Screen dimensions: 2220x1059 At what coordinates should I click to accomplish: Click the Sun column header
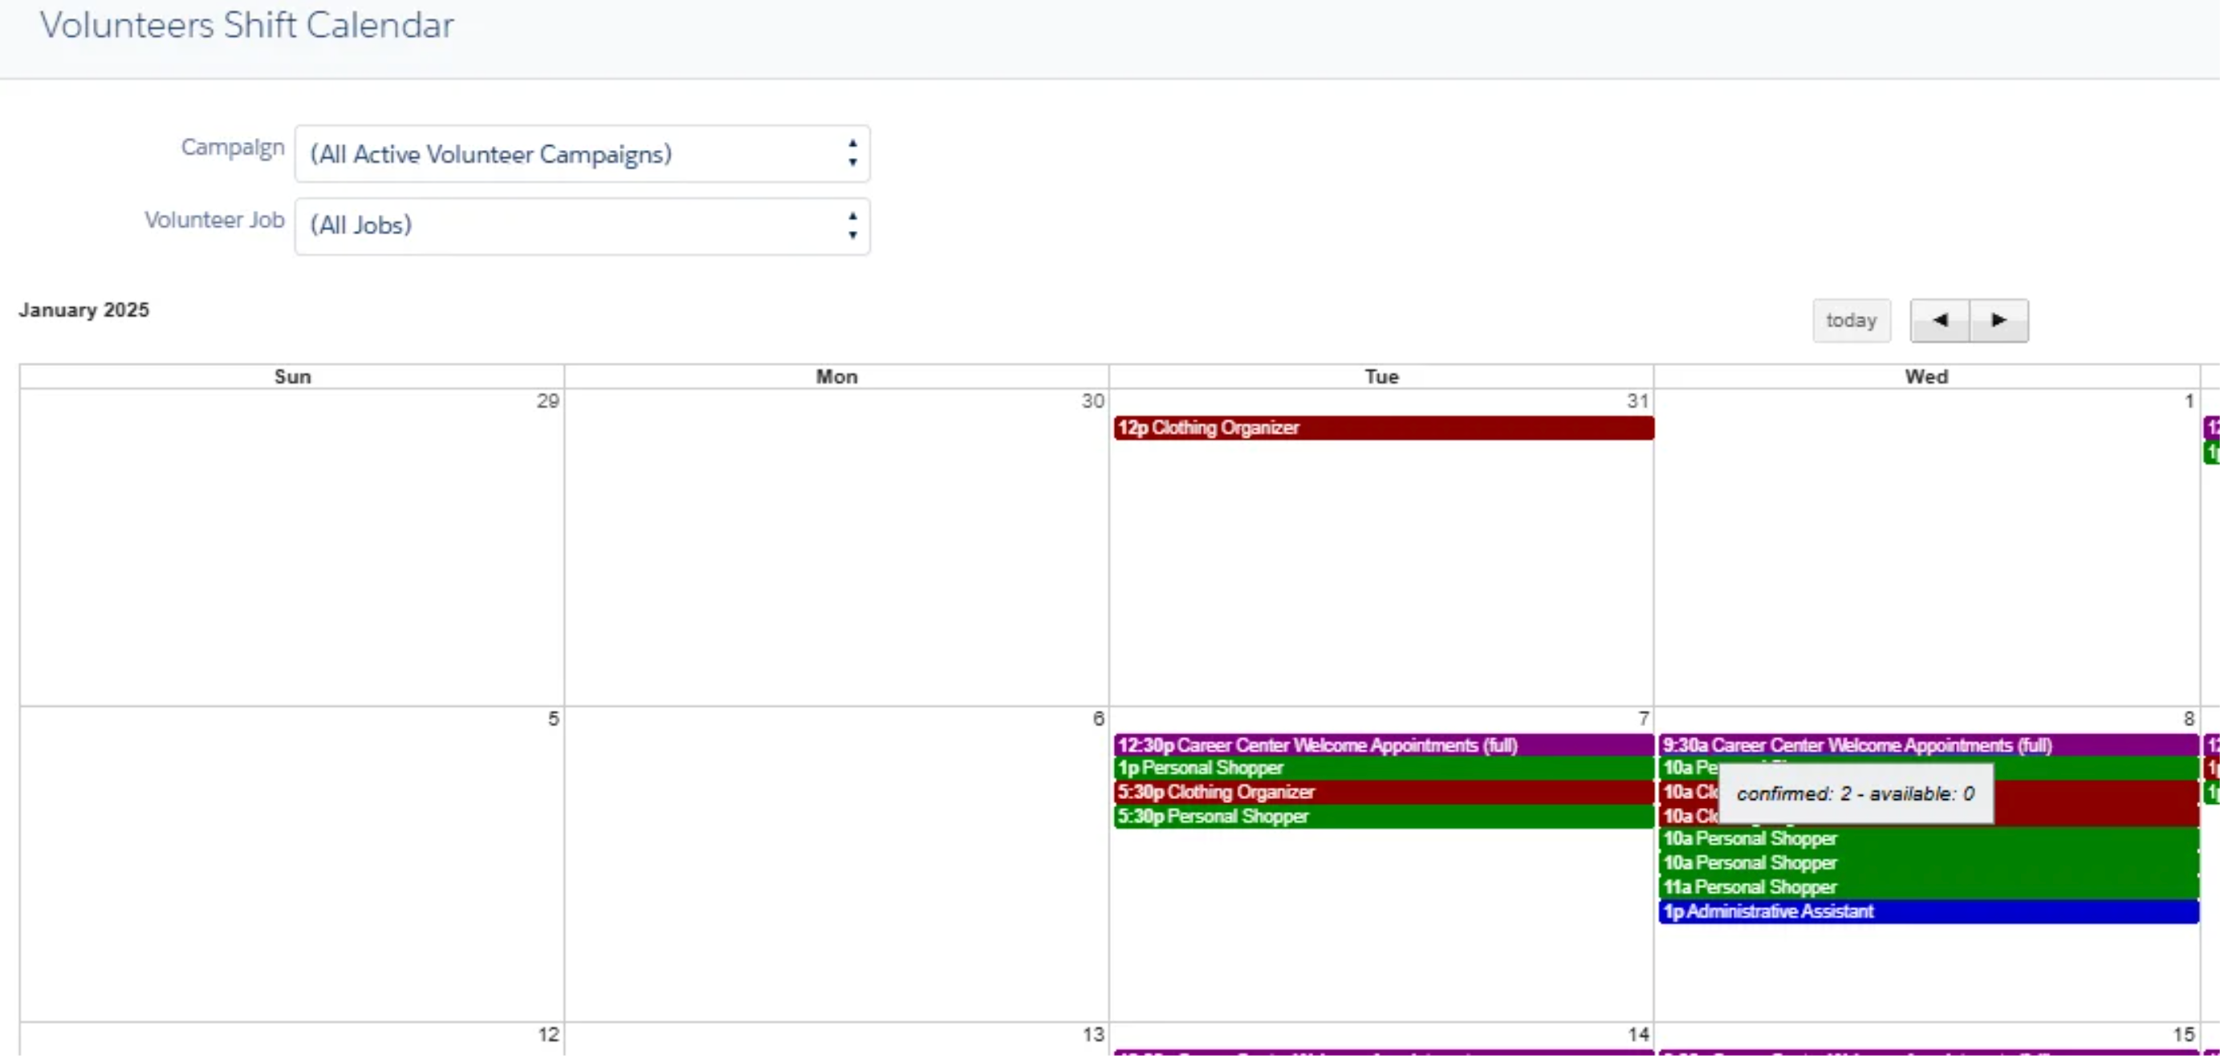tap(292, 377)
